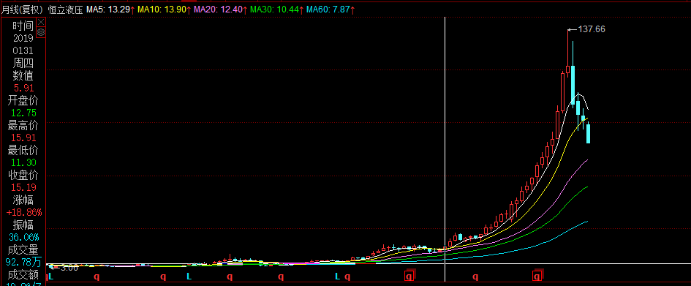Open info panel settings gear icon
Screen dimensions: 691x286
coord(41,32)
